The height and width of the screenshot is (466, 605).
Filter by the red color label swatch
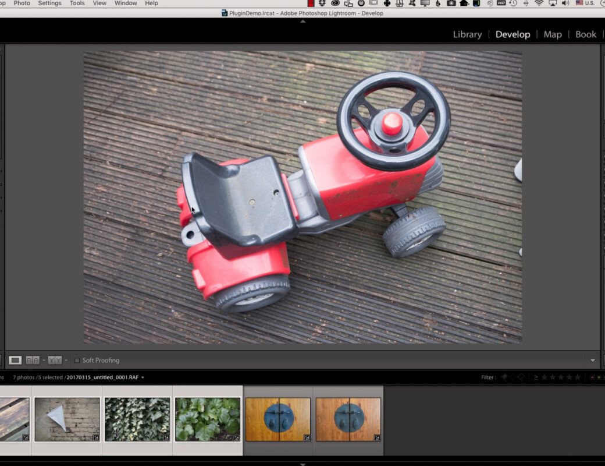click(593, 377)
